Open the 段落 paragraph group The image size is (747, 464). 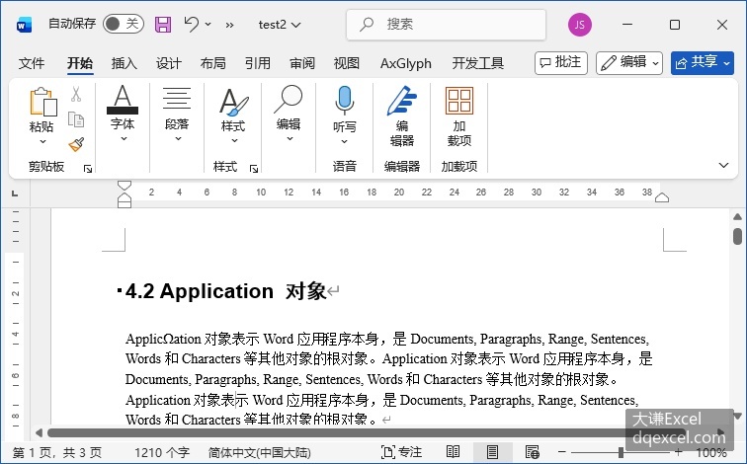click(177, 114)
